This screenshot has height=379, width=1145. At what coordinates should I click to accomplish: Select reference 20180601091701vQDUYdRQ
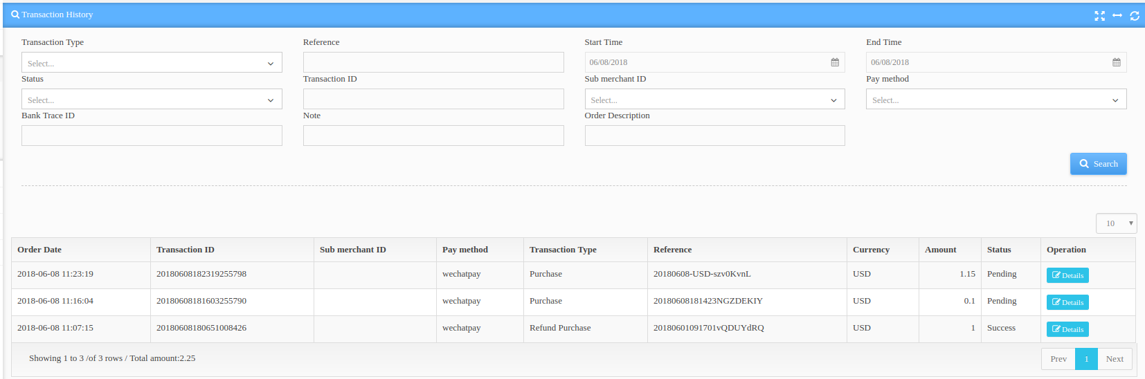[709, 328]
